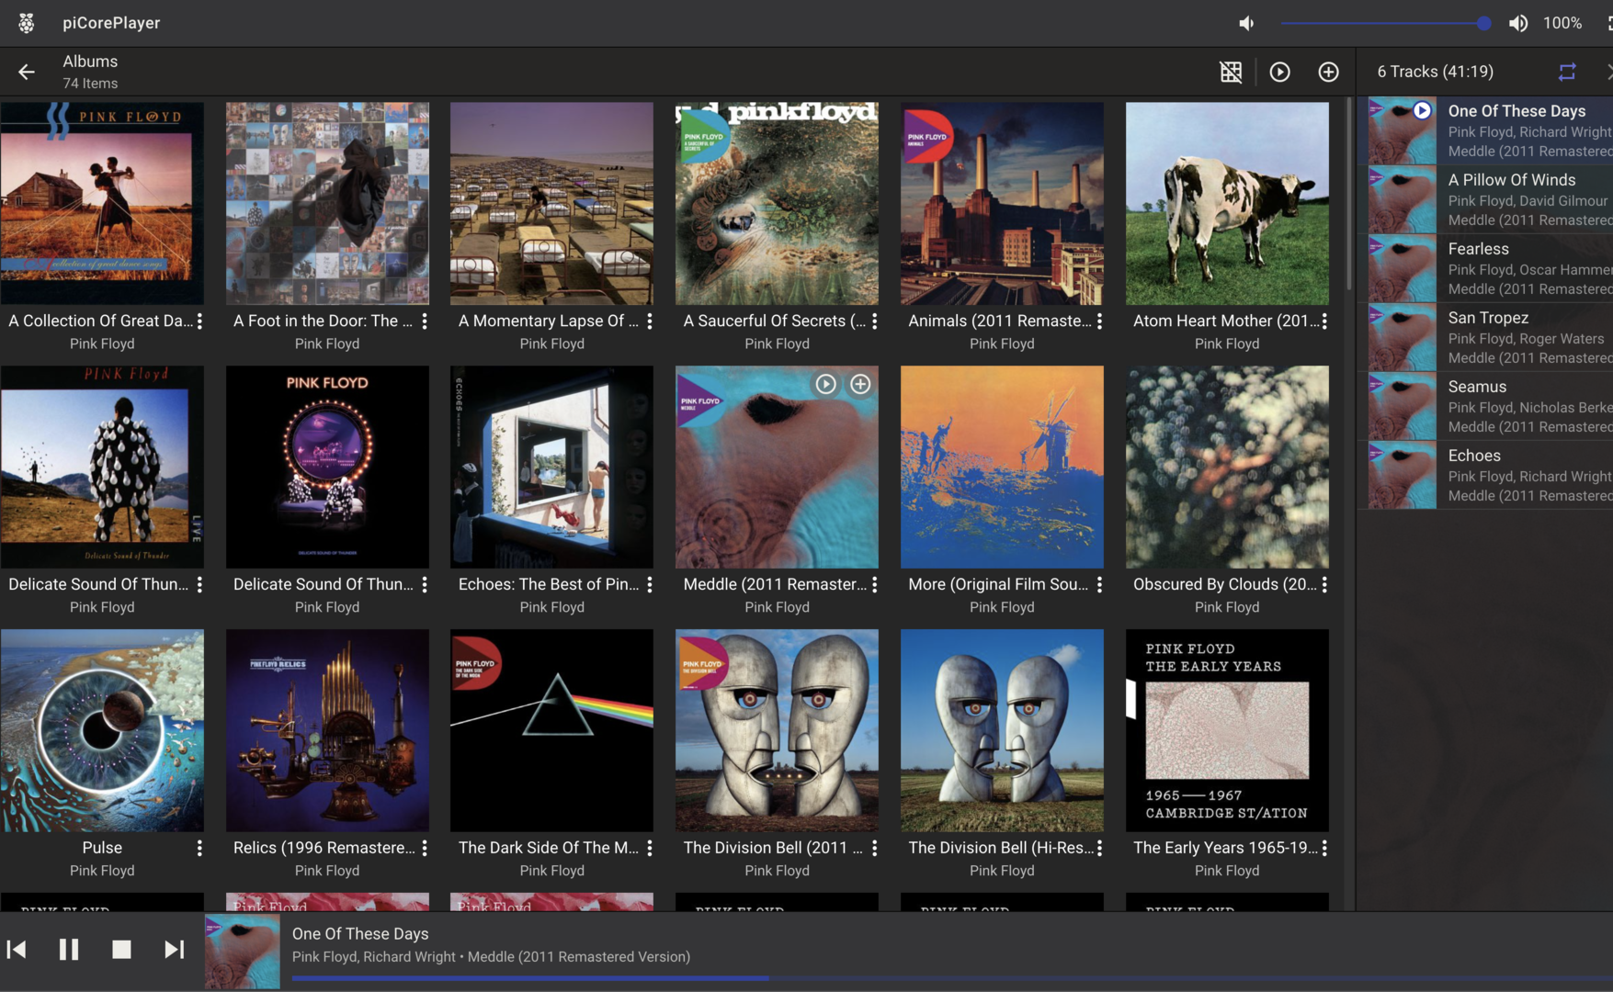Screen dimensions: 1613x992
Task: Open menu for Obscured By Clouds
Action: 1324,584
